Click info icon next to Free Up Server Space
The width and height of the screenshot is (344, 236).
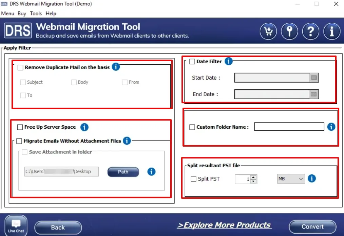tap(84, 127)
